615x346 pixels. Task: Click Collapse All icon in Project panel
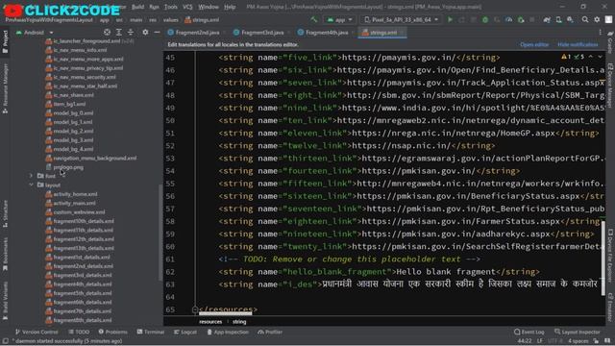pos(131,32)
